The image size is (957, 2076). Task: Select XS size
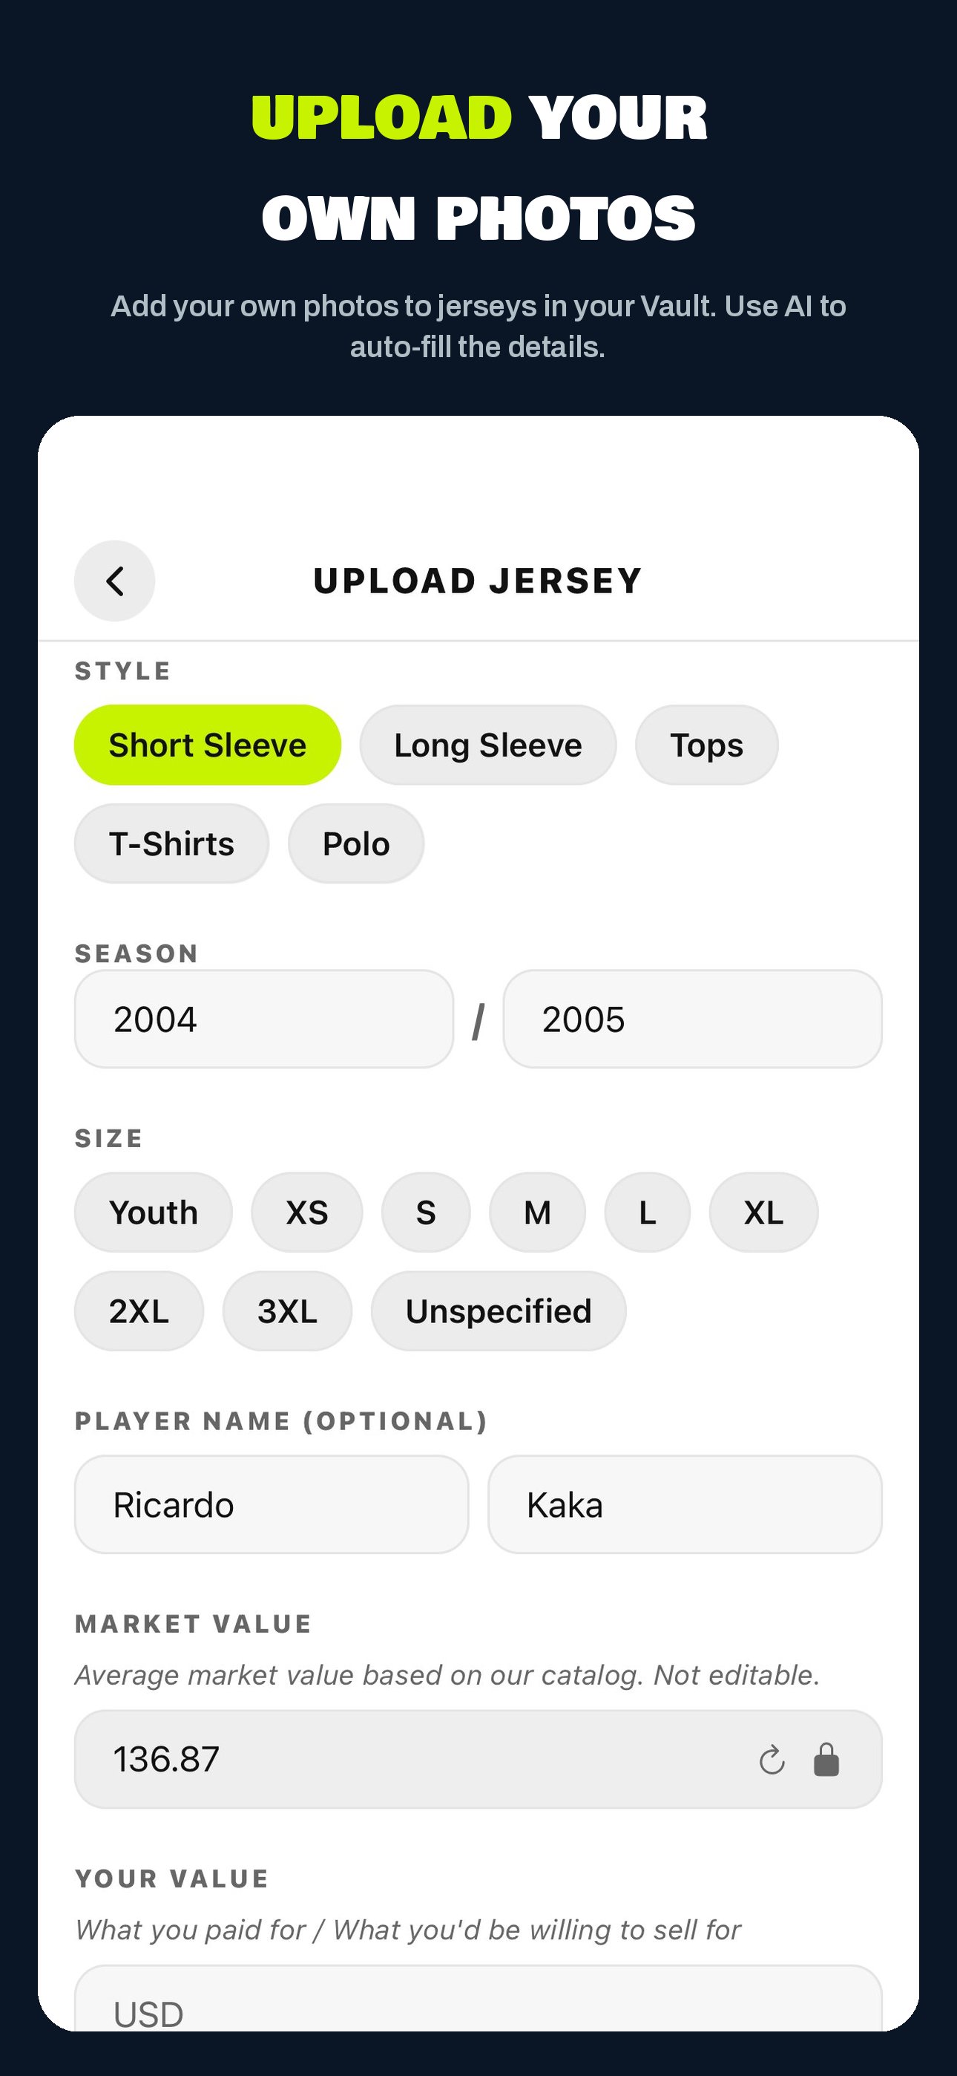click(x=307, y=1212)
